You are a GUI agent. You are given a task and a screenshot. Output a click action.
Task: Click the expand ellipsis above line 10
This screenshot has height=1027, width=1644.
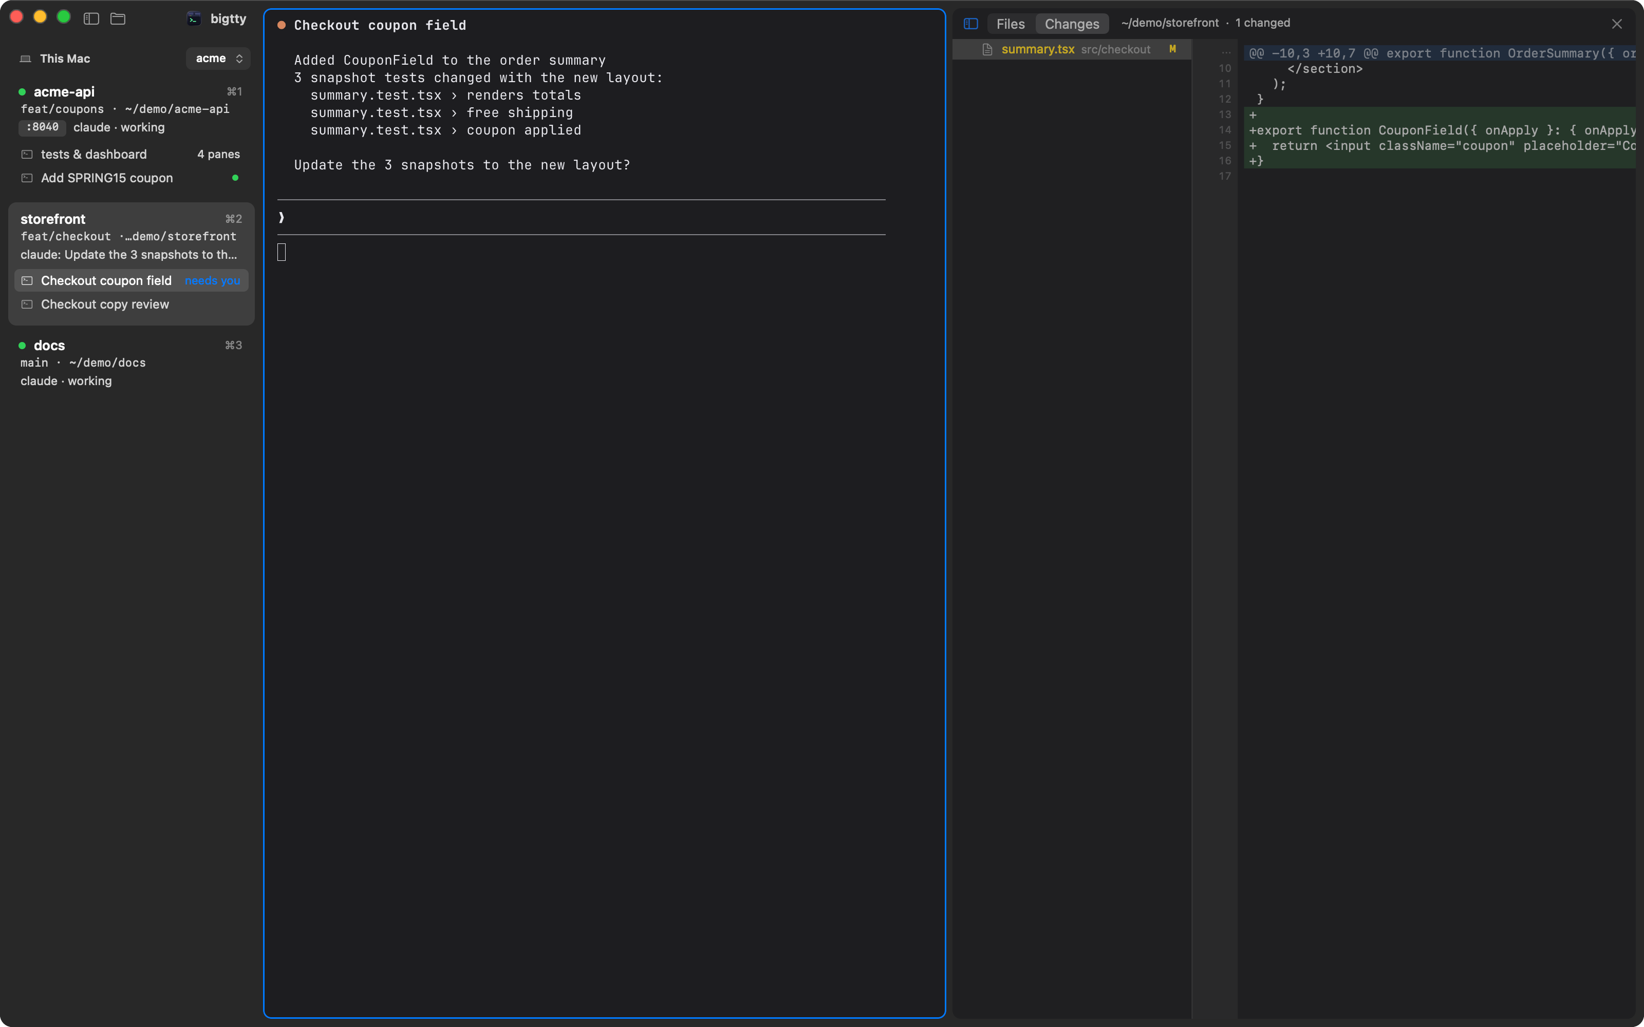tap(1225, 53)
